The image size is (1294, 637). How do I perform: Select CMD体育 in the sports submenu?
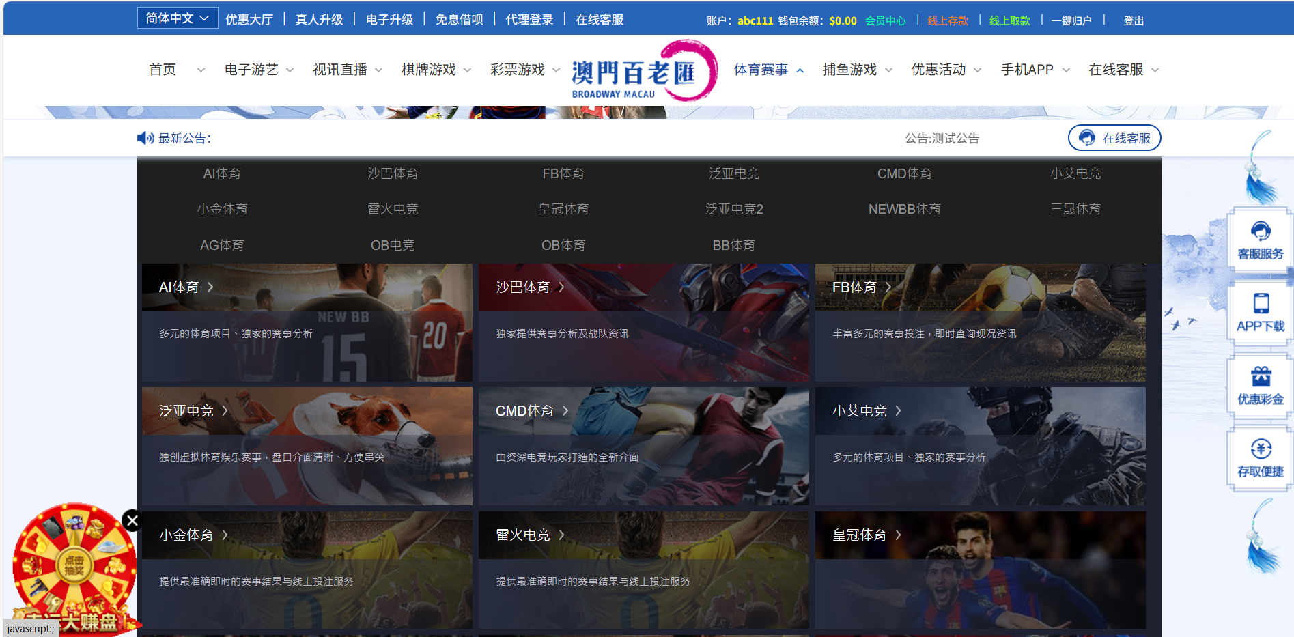click(905, 173)
